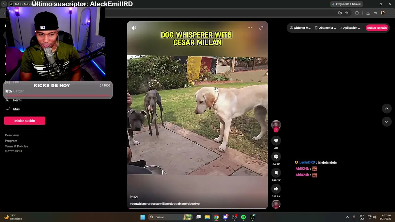395x222 pixels.
Task: Open the network tray icon
Action: 369,217
